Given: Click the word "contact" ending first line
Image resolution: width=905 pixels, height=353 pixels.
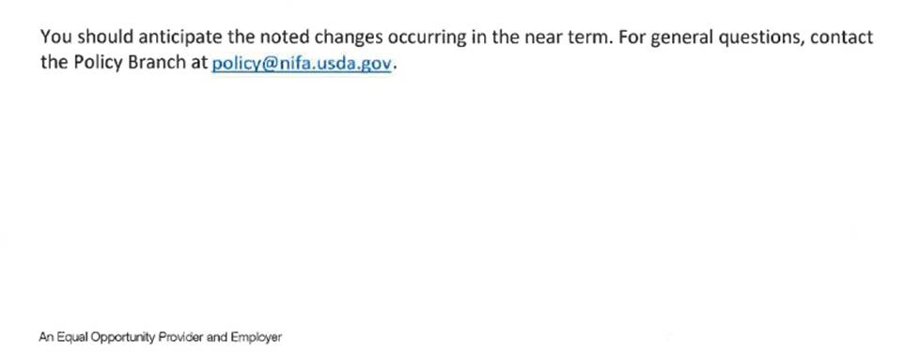Looking at the screenshot, I should pos(841,38).
